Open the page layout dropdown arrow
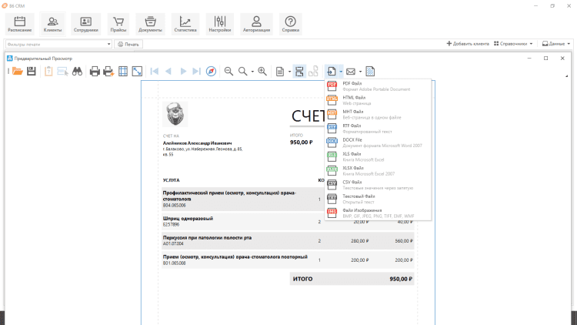The image size is (577, 325). coord(289,72)
